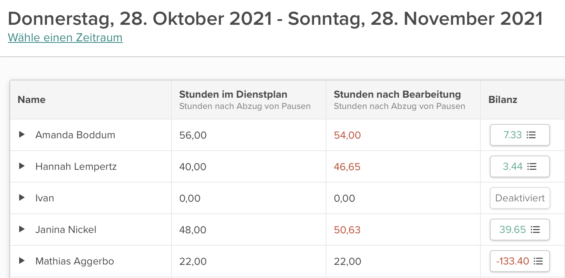Select Amanda Boddum's edited hours 54,00
Viewport: 565px width, 278px height.
click(x=347, y=135)
